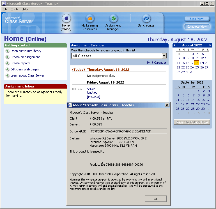Viewport: 216px width, 209px height.
Task: Click arrow icon beside Edit class Web pages
Action: tap(7, 69)
